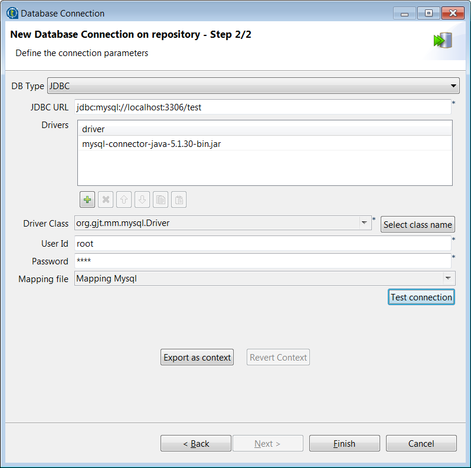Screen dimensions: 471x468
Task: Click the green plus add driver icon
Action: click(x=87, y=200)
